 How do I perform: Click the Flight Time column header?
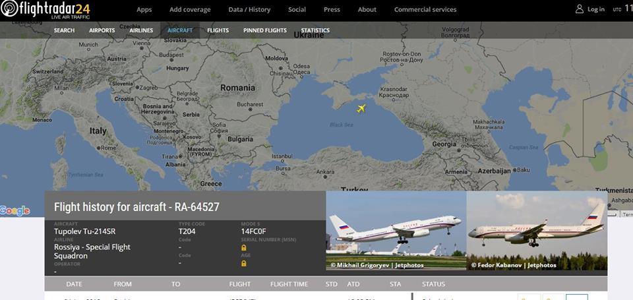click(289, 284)
